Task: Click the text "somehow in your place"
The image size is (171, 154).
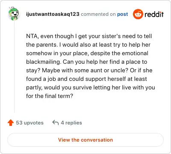Action: click(x=57, y=53)
